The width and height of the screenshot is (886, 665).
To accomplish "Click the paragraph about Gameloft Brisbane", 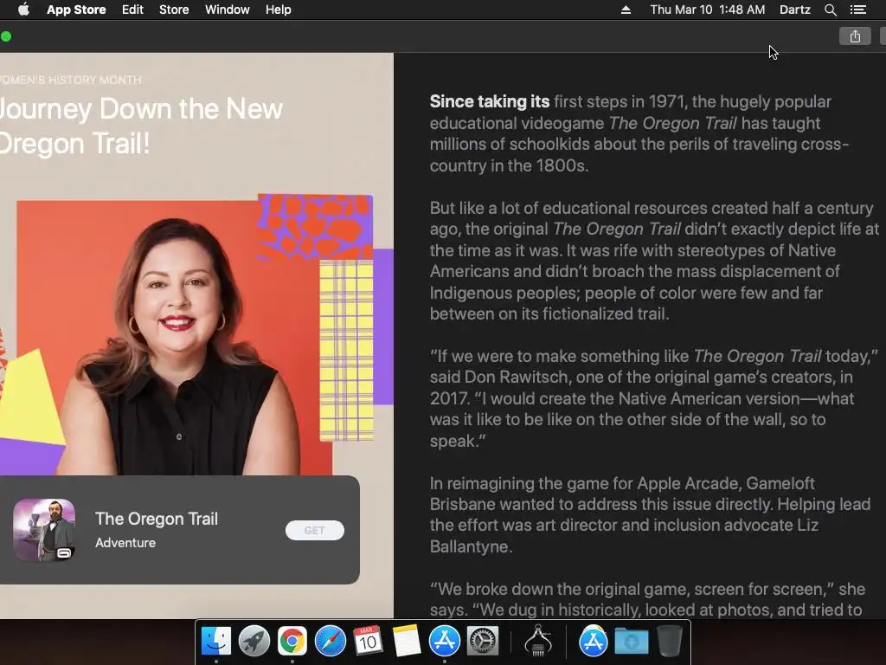I will pyautogui.click(x=650, y=515).
